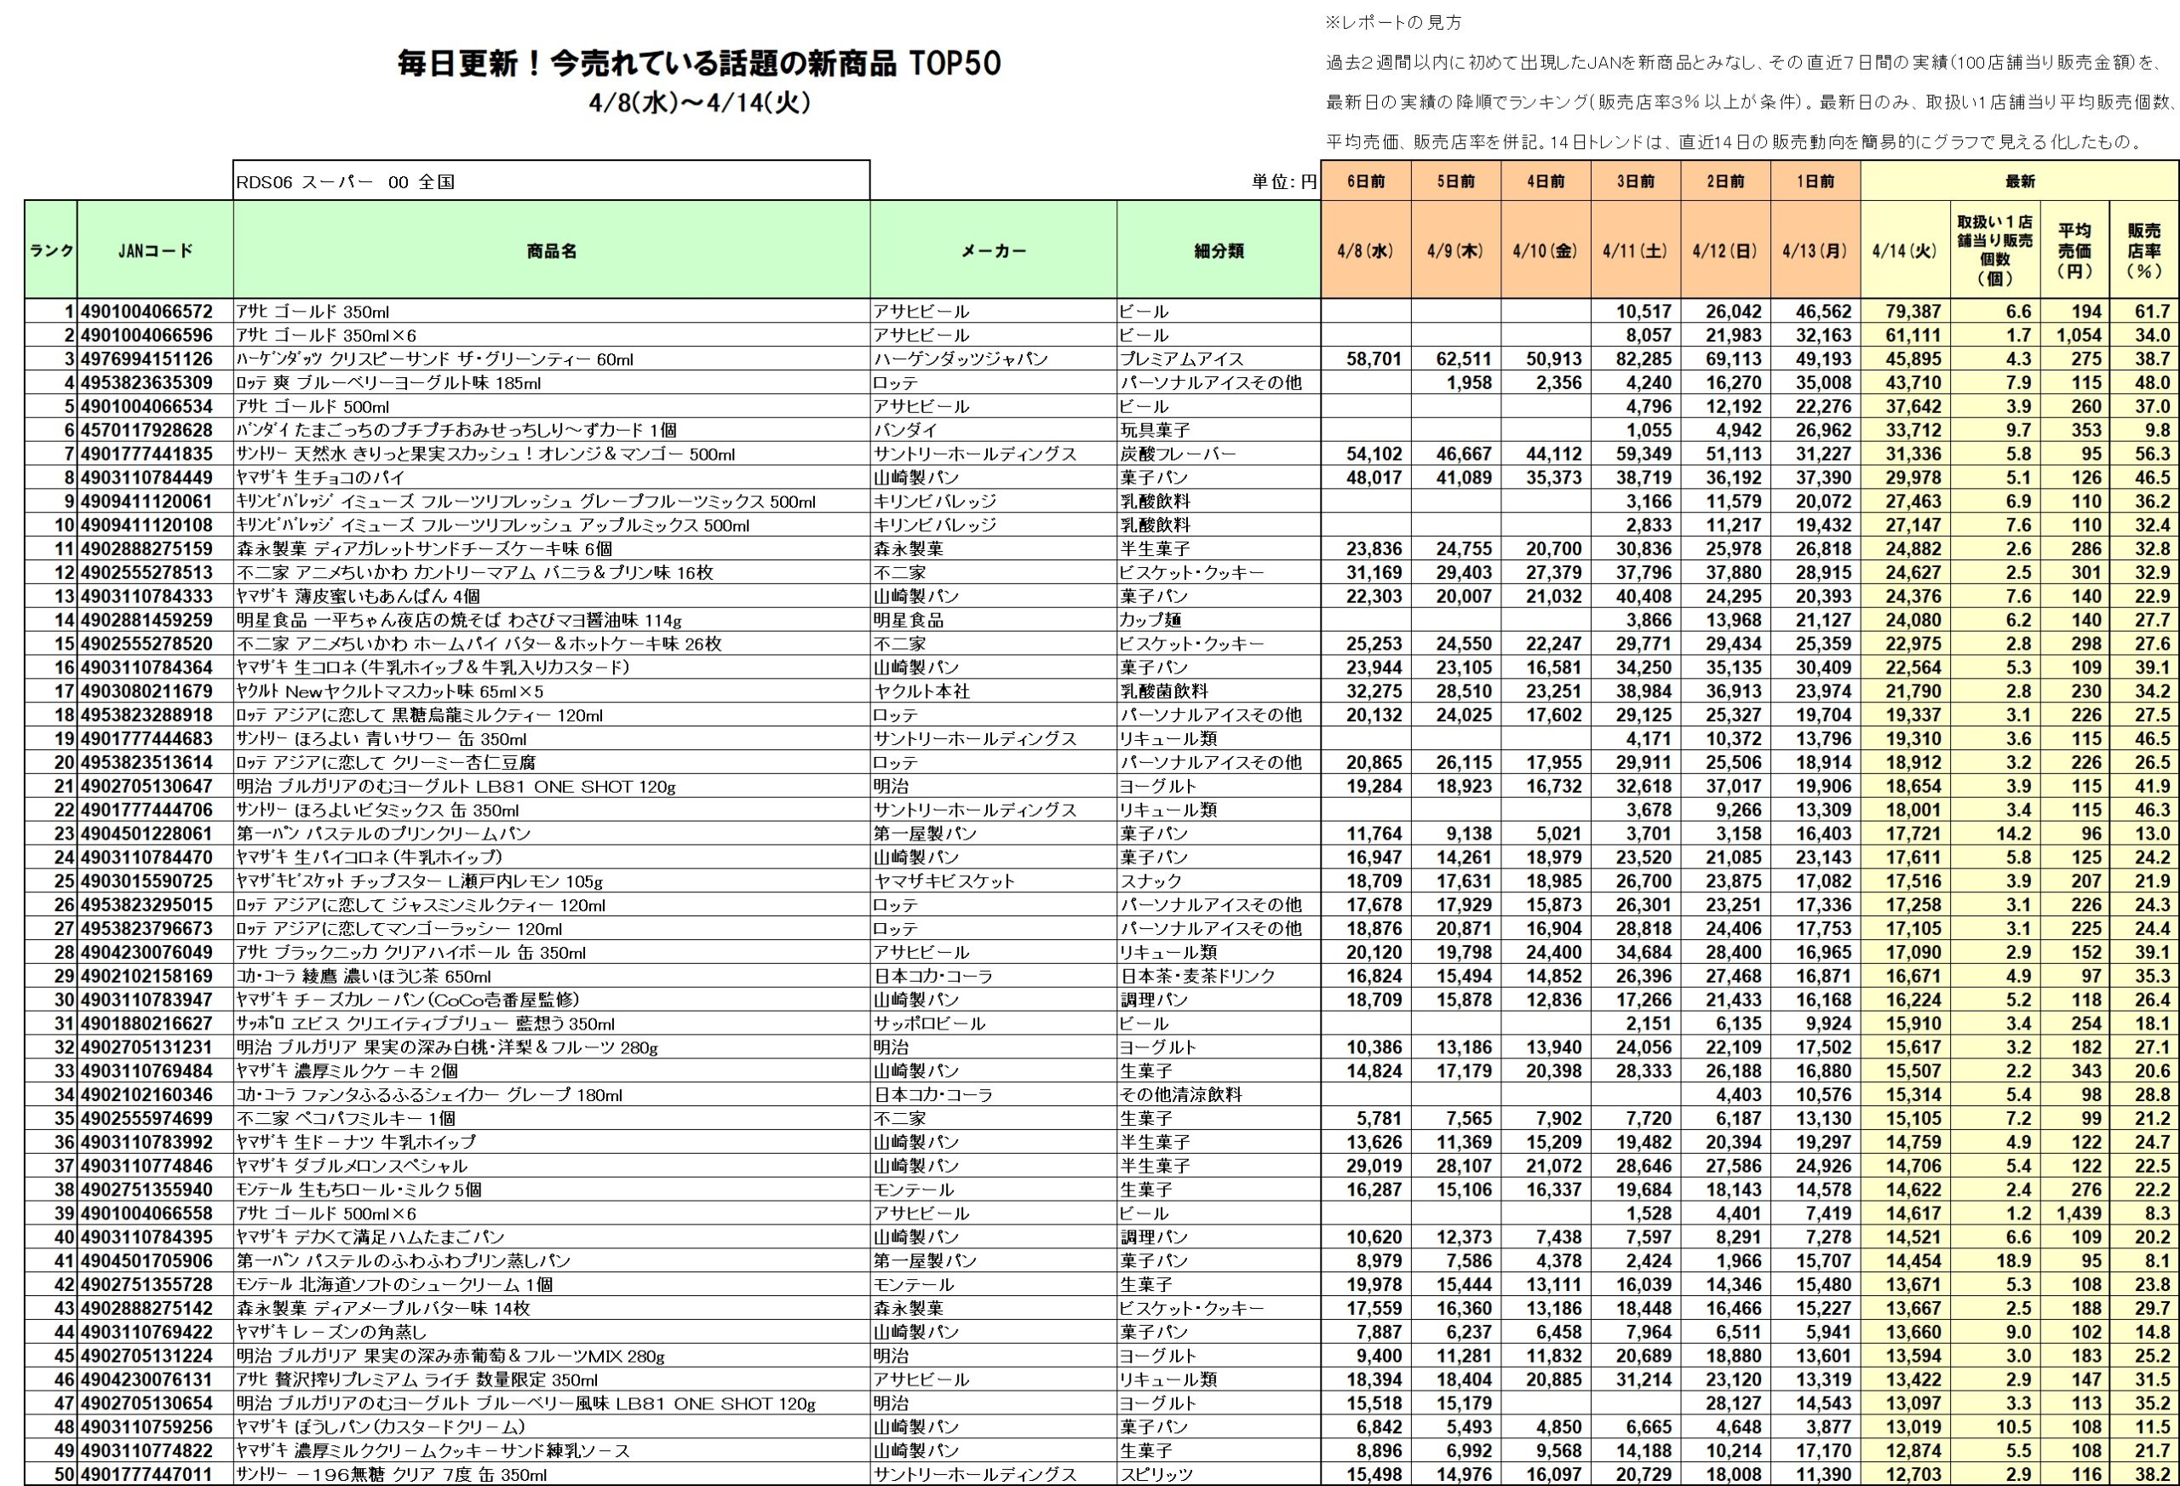Viewport: 2180px width, 1486px height.
Task: Select the 4/14(火) date header cell
Action: 1905,250
